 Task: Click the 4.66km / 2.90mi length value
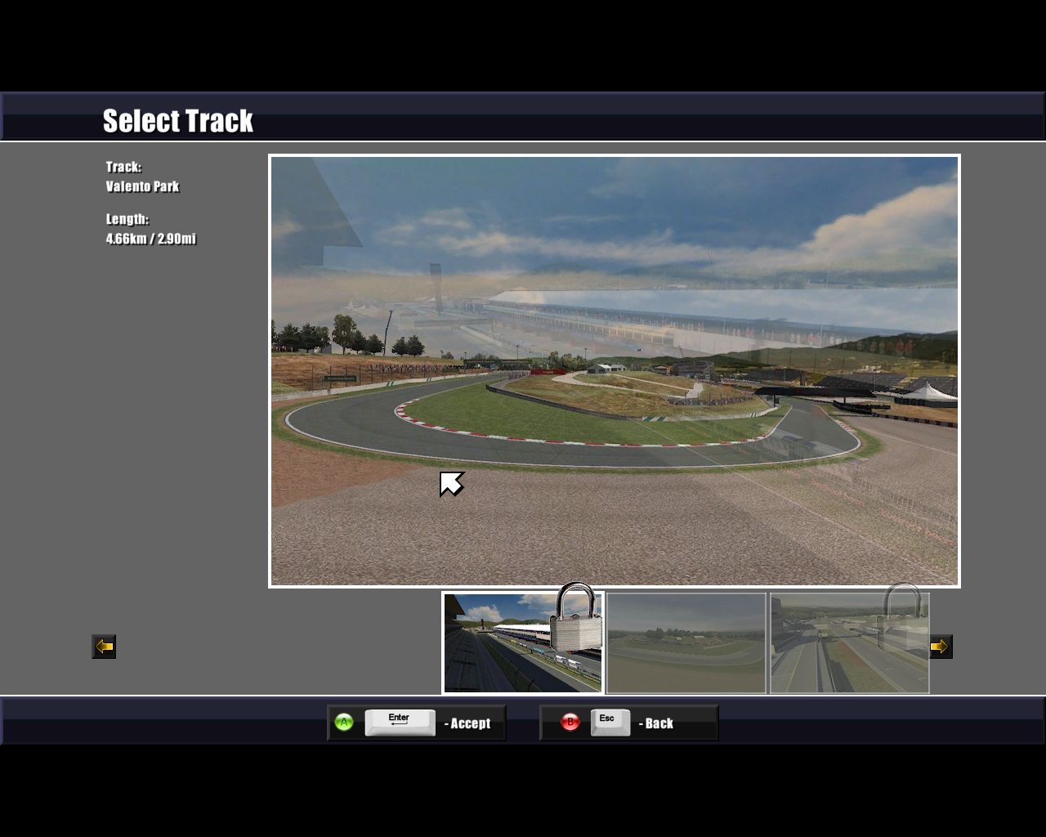(151, 239)
